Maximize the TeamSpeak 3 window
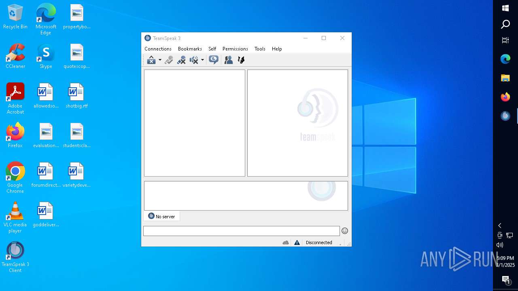Screen dimensions: 518x291 [x=324, y=38]
